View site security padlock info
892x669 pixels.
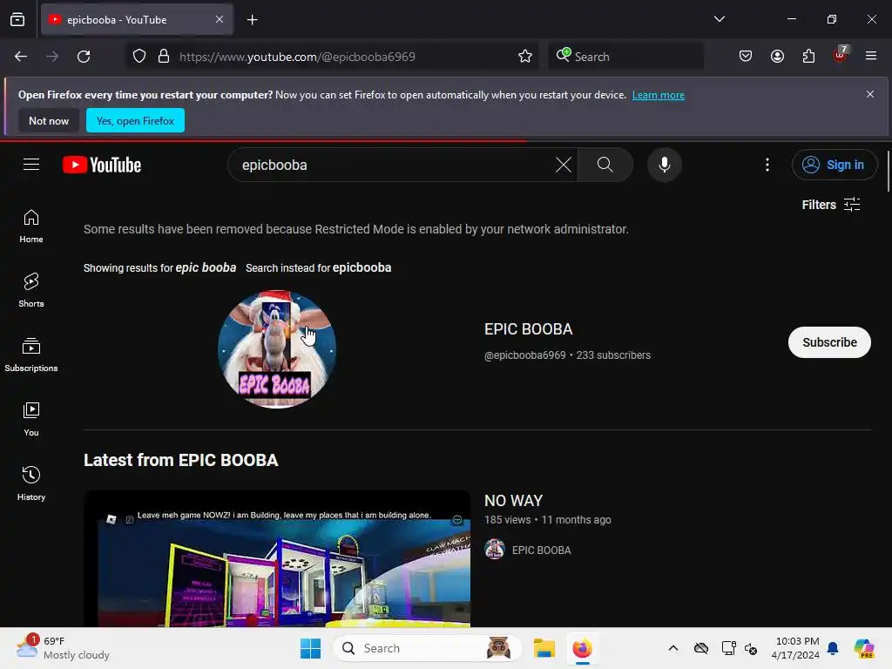(164, 57)
